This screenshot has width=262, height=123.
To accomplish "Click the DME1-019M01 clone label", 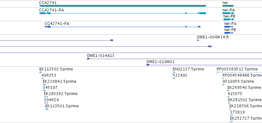I will coord(160,62).
